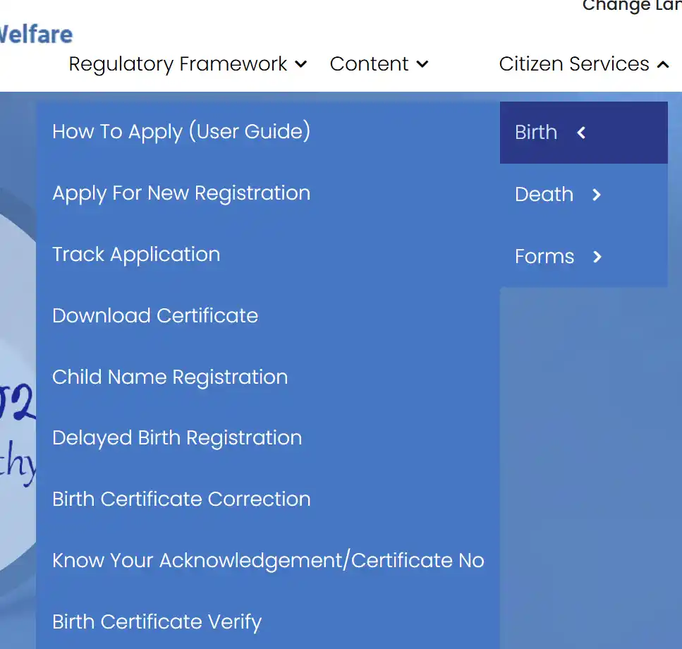The height and width of the screenshot is (649, 682).
Task: Select Delayed Birth Registration
Action: pyautogui.click(x=177, y=439)
